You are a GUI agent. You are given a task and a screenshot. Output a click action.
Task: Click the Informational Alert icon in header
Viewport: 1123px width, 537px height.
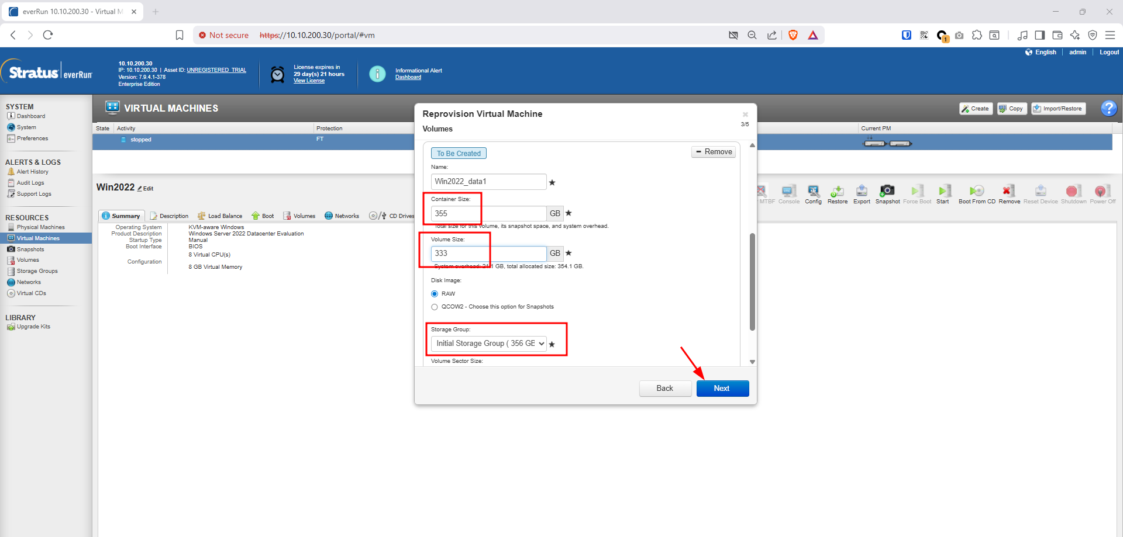[x=377, y=74]
